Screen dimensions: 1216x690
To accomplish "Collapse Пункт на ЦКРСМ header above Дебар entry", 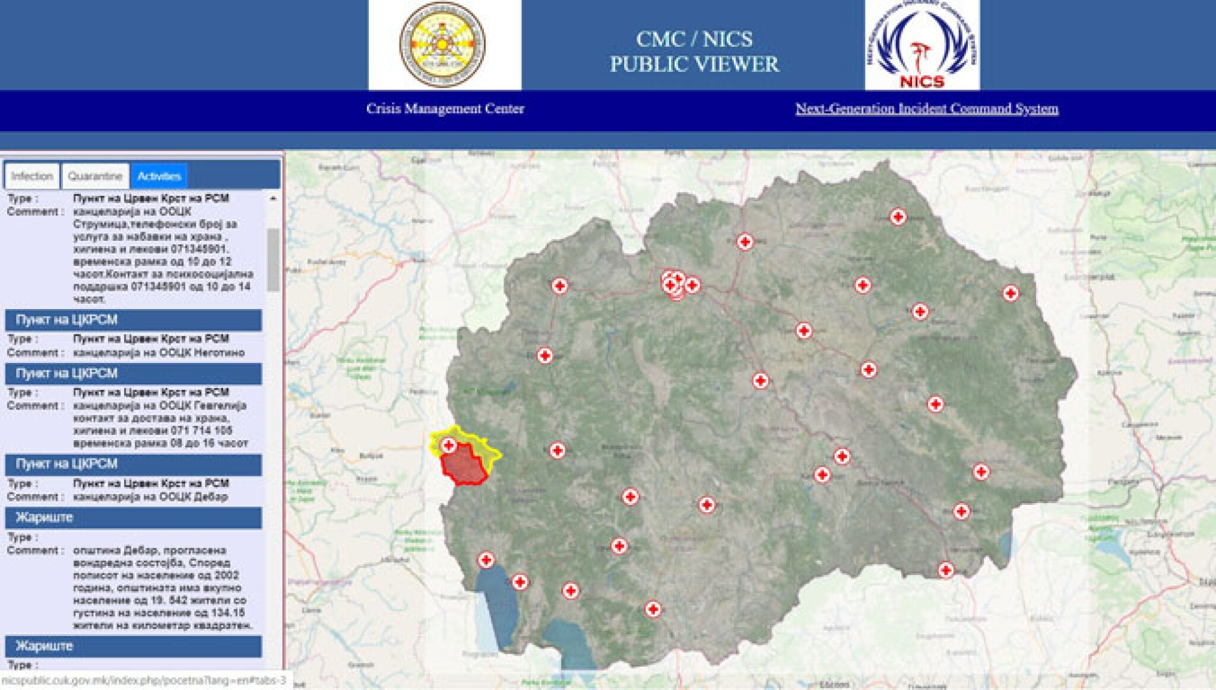I will (134, 464).
